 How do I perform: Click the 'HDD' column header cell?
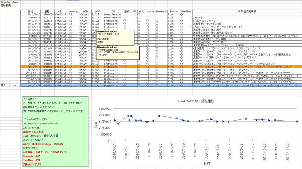(x=97, y=12)
